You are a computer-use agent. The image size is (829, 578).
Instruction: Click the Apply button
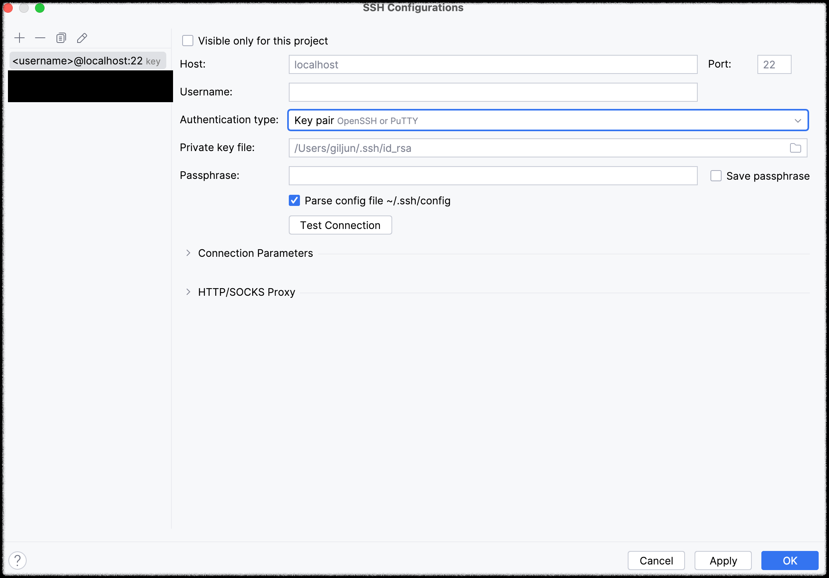click(x=723, y=561)
